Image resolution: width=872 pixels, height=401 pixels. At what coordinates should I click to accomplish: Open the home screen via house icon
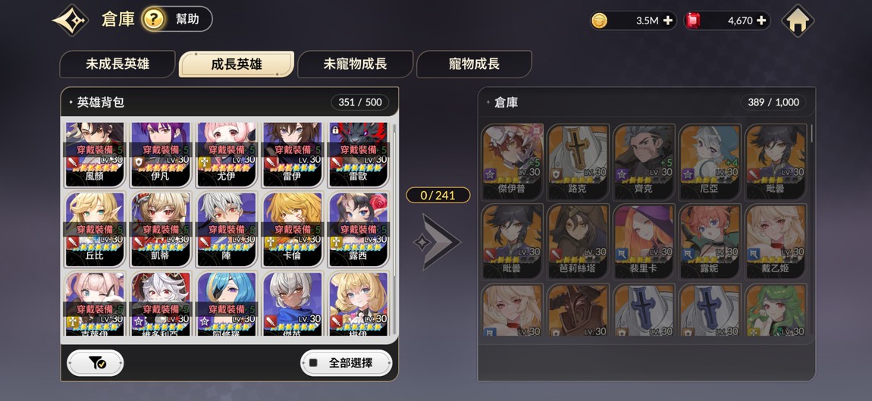798,20
